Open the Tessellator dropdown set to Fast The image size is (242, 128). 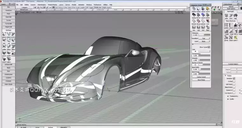[204, 38]
